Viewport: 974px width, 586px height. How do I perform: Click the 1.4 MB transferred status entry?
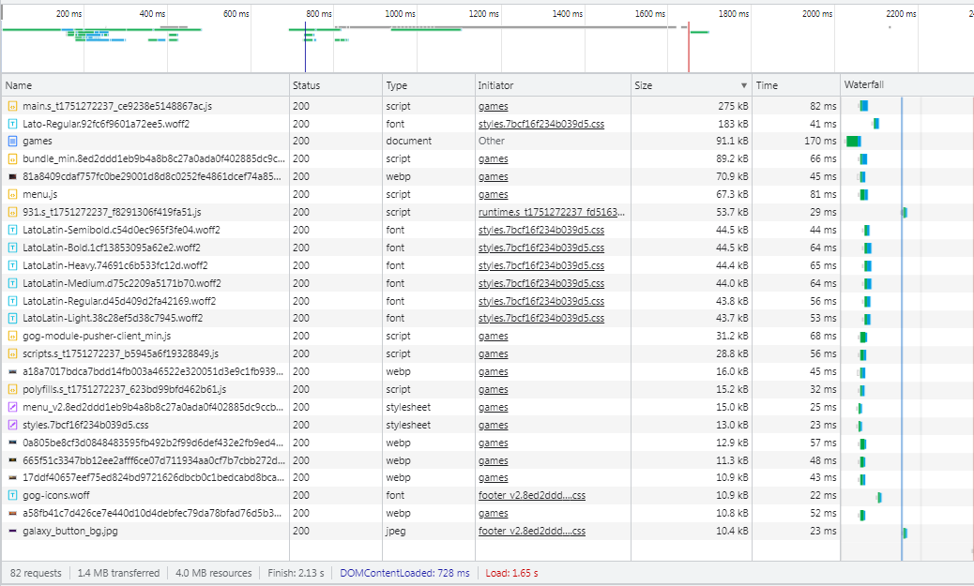tap(118, 573)
